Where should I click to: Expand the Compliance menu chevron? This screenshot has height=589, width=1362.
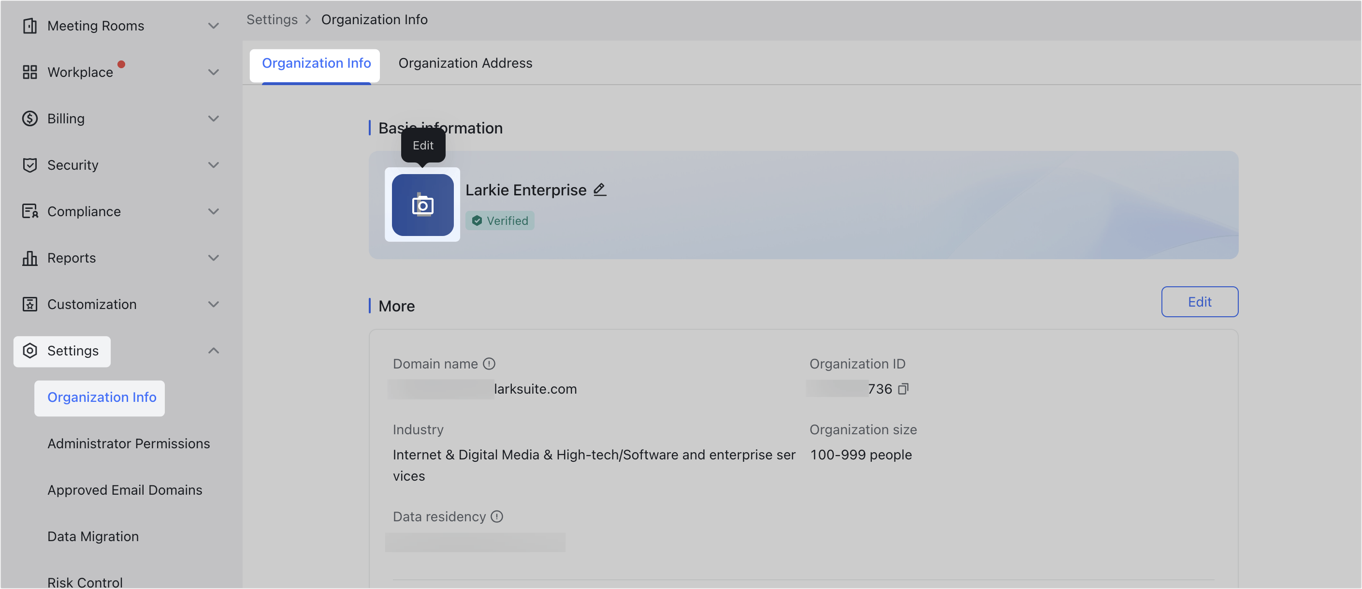click(213, 212)
